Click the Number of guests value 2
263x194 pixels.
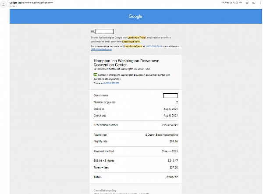point(177,102)
